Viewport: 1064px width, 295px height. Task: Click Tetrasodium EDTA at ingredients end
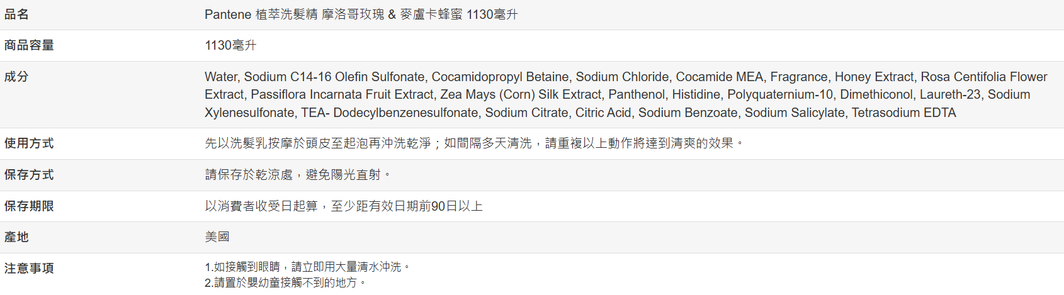pyautogui.click(x=903, y=113)
